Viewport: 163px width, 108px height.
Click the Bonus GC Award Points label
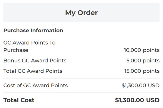pos(35,61)
